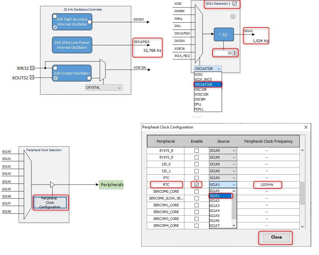Open Peripheral Clock Configuration
Viewport: 319px width, 255px height.
coord(51,203)
